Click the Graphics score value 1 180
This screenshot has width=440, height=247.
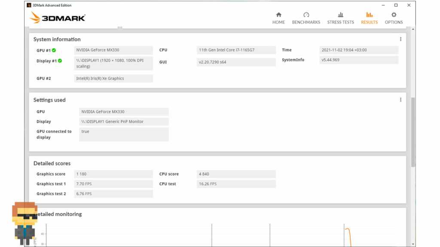point(113,174)
